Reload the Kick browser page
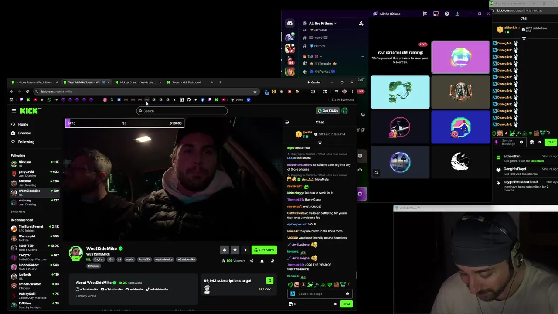The height and width of the screenshot is (314, 558). [x=27, y=92]
